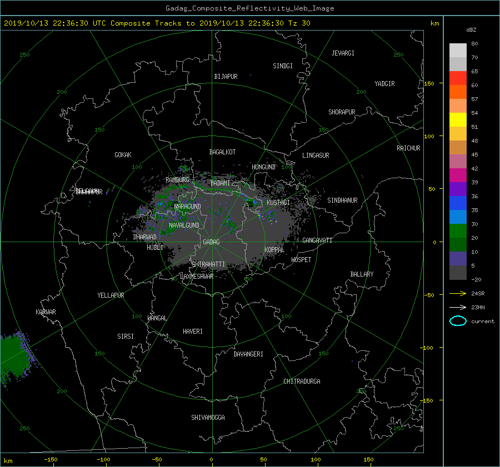The width and height of the screenshot is (500, 467).
Task: Click the red 60-65 dBZ color swatch
Action: [x=458, y=78]
